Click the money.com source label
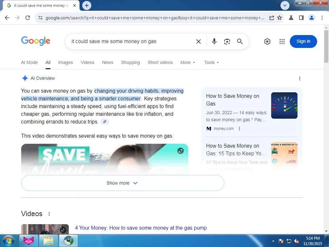 (x=224, y=129)
